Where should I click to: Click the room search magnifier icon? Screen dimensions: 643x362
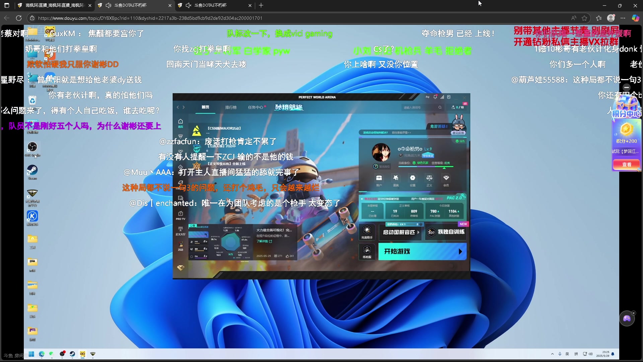[x=440, y=108]
